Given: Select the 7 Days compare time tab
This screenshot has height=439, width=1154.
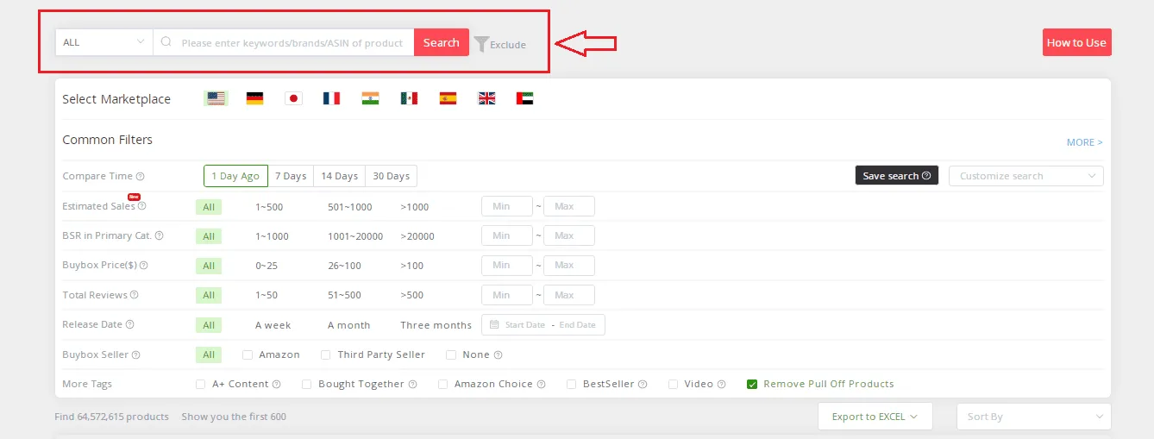Looking at the screenshot, I should tap(291, 176).
